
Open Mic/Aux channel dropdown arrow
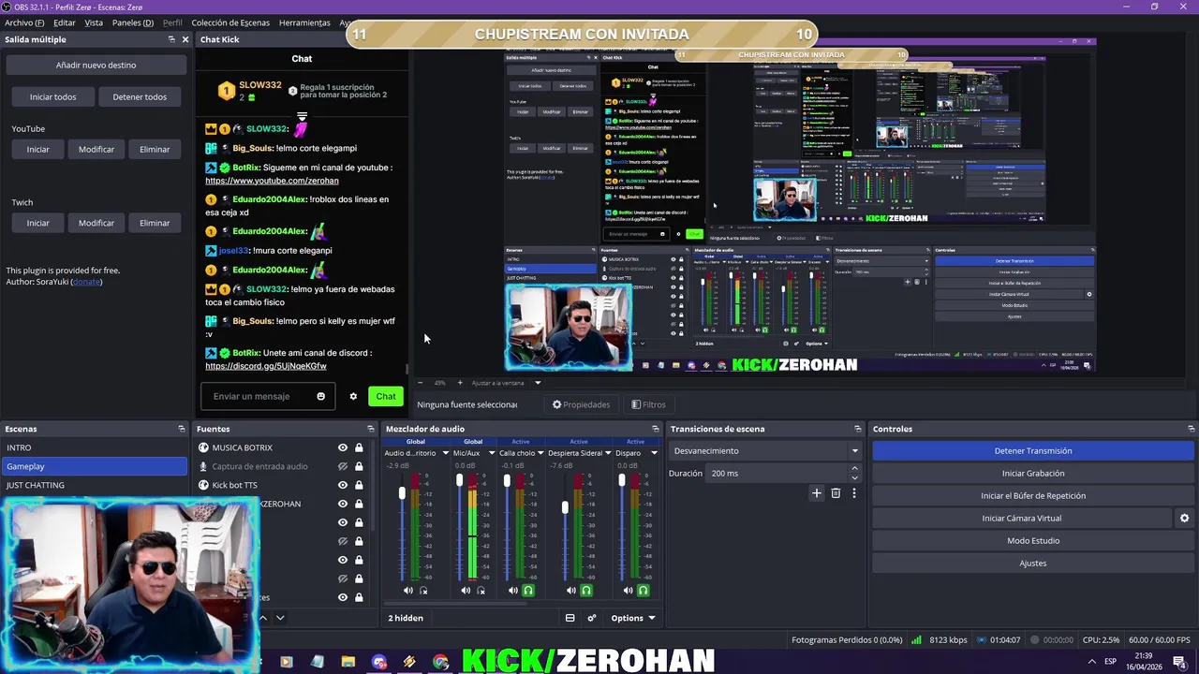point(491,453)
